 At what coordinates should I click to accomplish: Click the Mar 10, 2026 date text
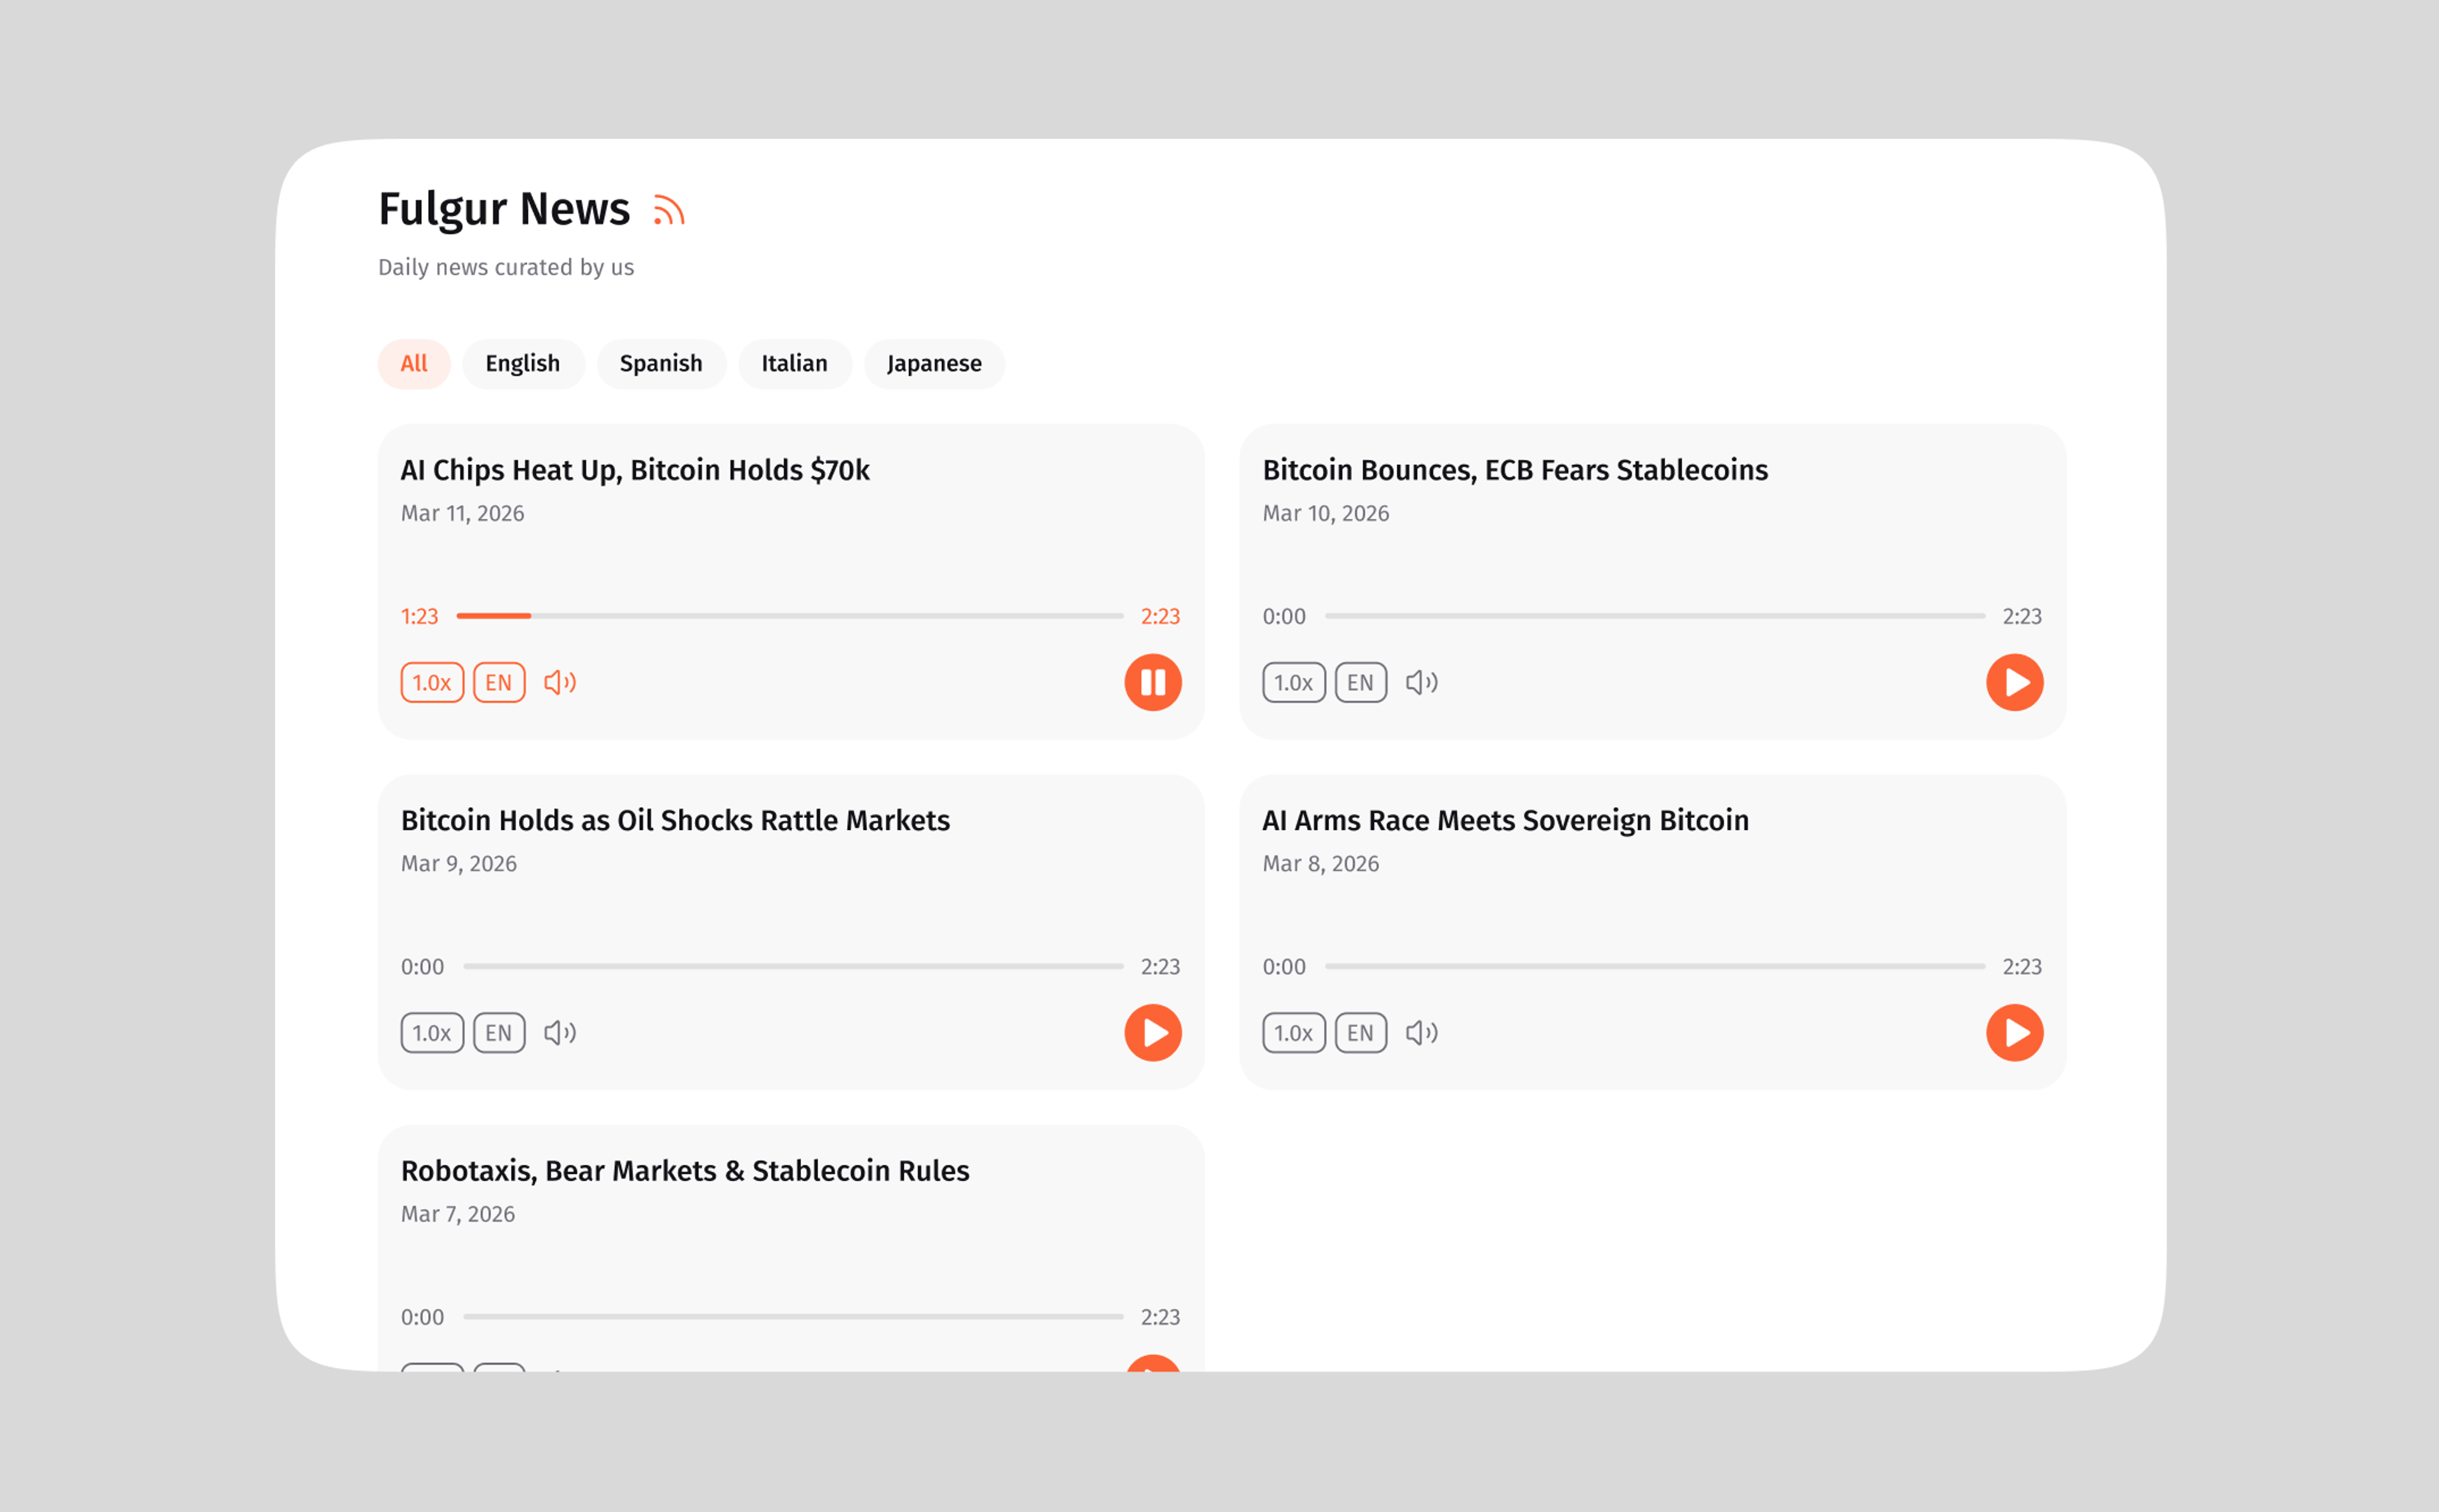click(1325, 513)
